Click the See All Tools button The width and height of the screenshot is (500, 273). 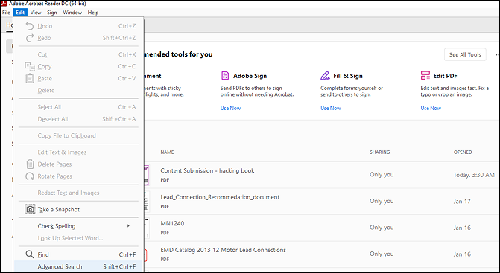pos(465,54)
